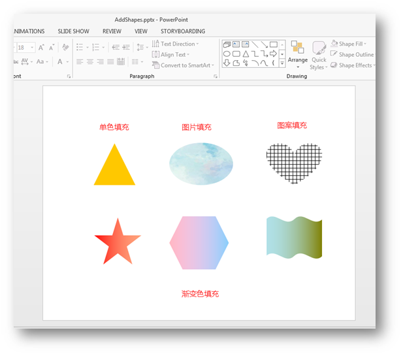Select the Oval shape in gallery
This screenshot has width=403, height=356.
(227, 54)
